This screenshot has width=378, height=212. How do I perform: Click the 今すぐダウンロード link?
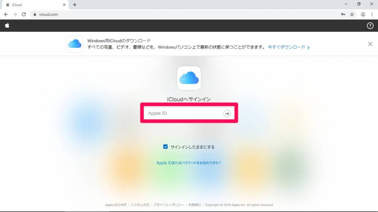tap(287, 47)
